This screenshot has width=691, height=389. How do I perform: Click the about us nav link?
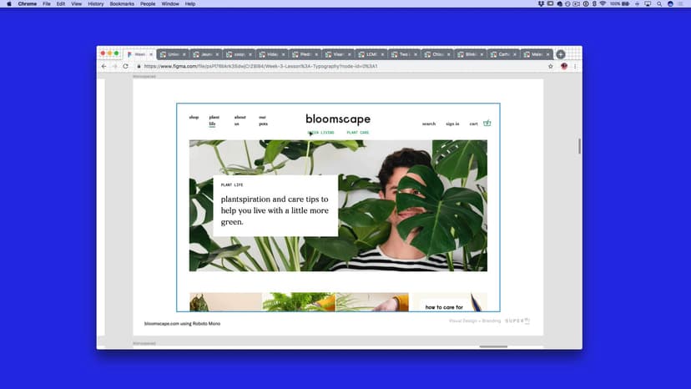click(x=240, y=120)
